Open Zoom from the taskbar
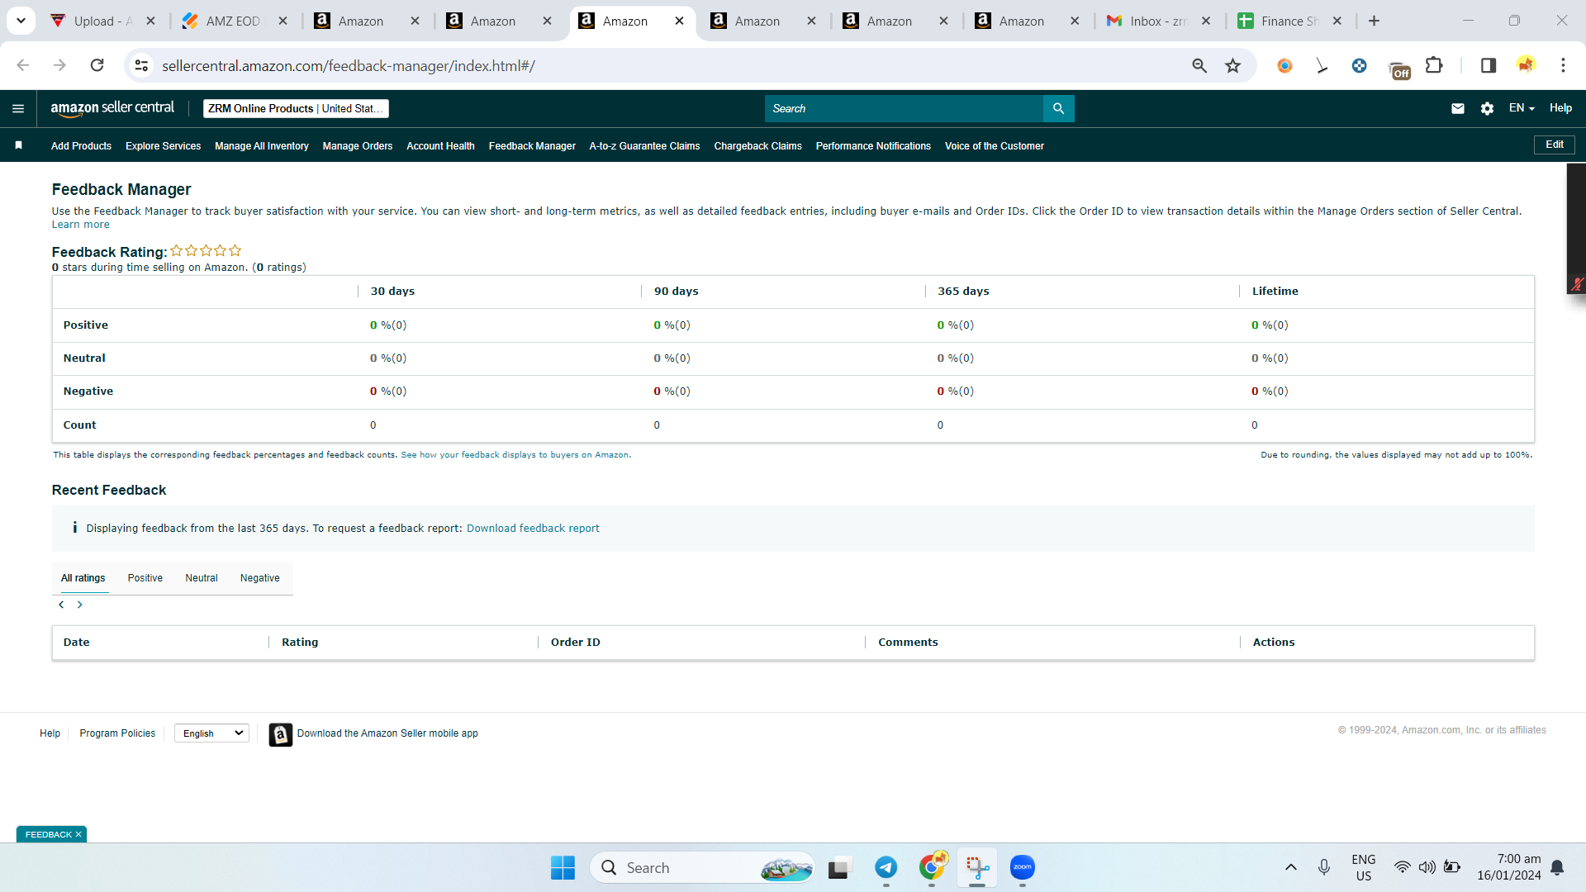The width and height of the screenshot is (1586, 892). [x=1023, y=867]
